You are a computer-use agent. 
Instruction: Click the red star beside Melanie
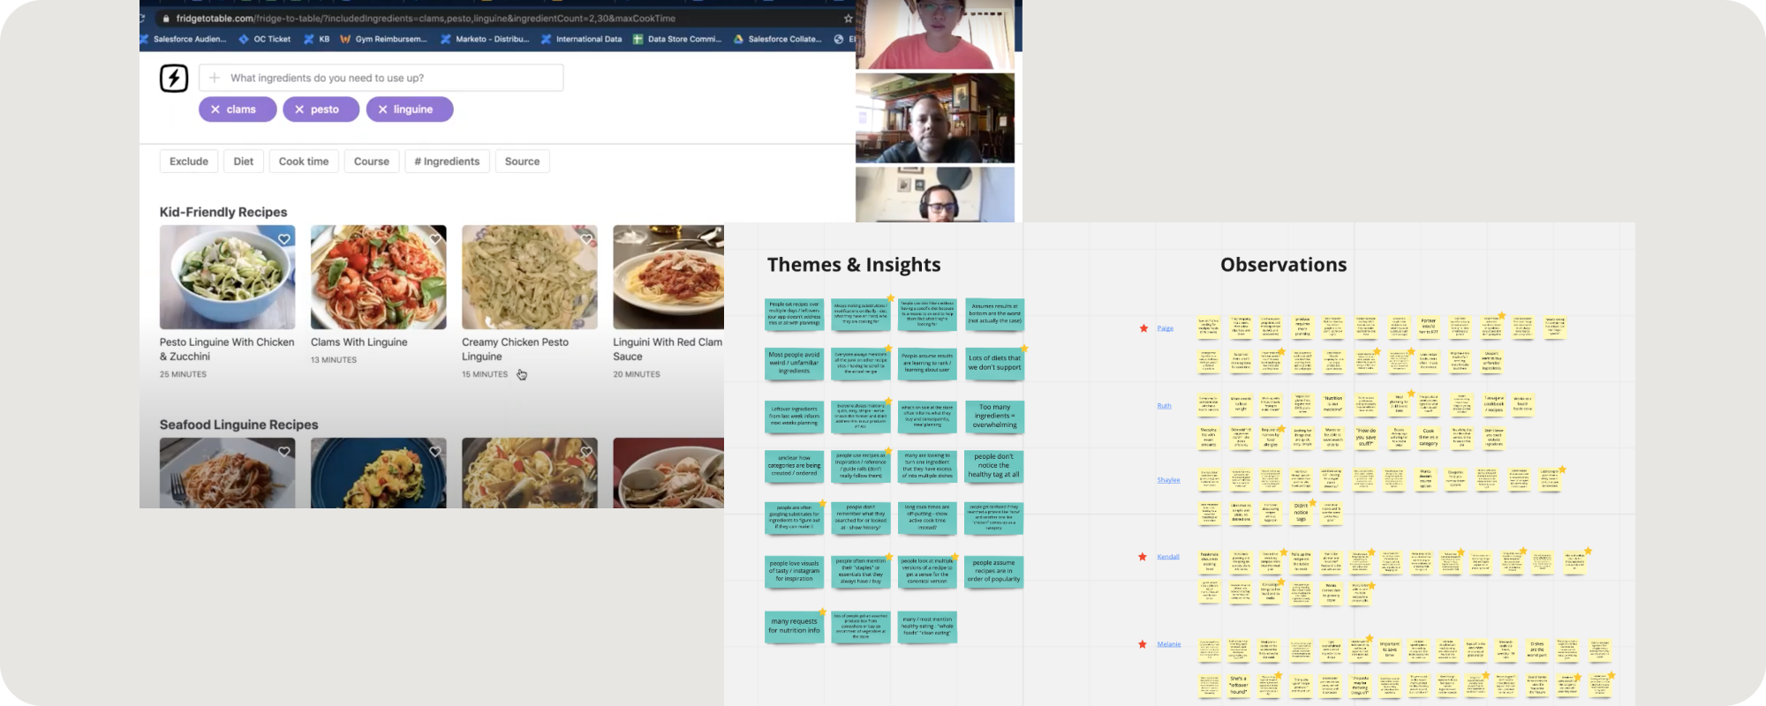[x=1143, y=644]
